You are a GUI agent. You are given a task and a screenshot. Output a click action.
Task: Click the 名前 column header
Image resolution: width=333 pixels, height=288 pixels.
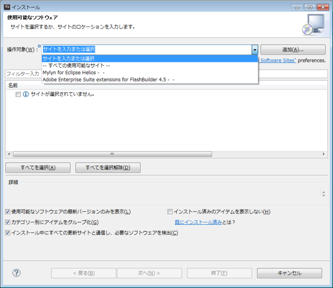point(166,86)
